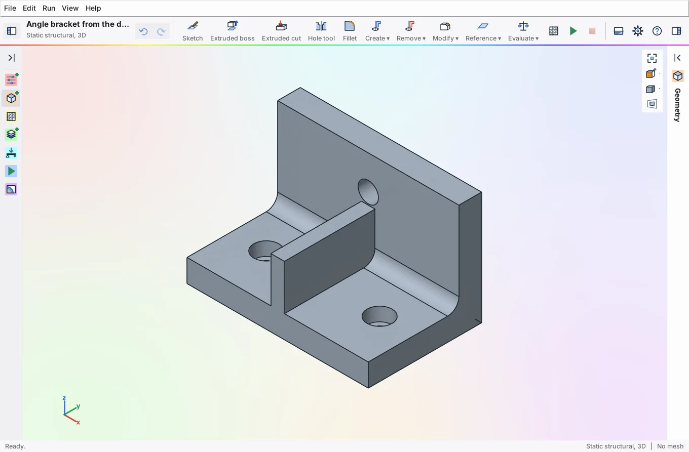Viewport: 689px width, 452px height.
Task: Open the display style cube dropdown
Action: (x=652, y=89)
